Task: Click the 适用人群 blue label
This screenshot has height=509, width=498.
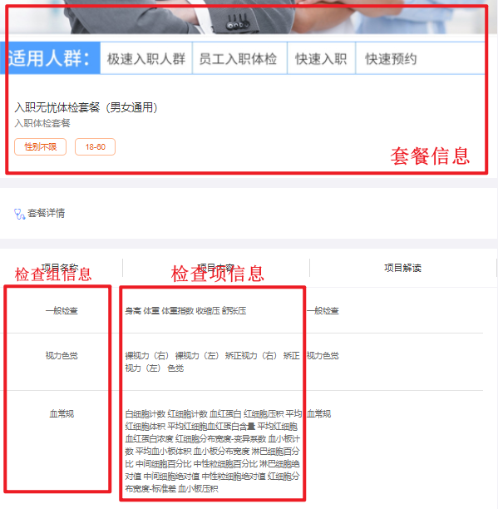Action: pyautogui.click(x=50, y=58)
